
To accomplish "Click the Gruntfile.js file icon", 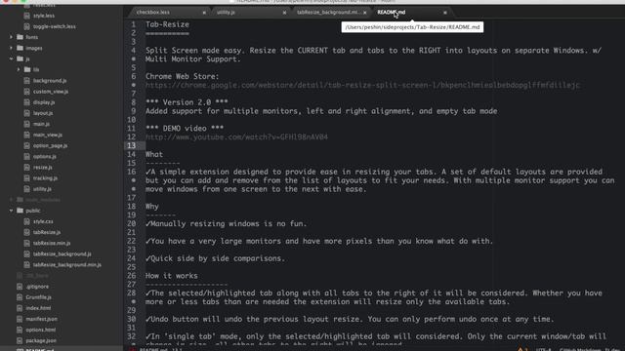I will [20, 296].
